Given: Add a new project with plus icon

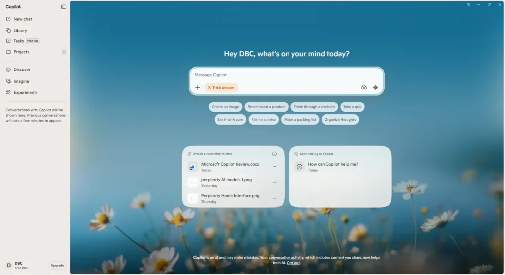Looking at the screenshot, I should click(64, 52).
